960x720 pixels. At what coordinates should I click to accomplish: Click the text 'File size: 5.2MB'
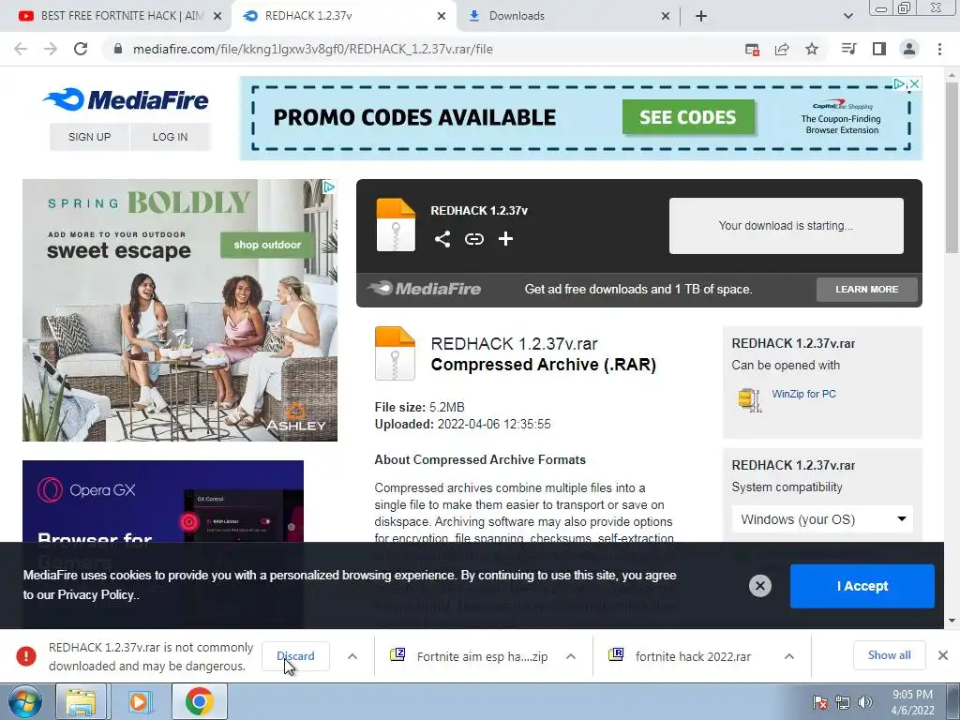[x=419, y=407]
